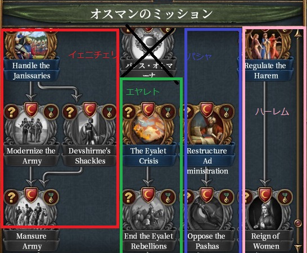307x253 pixels.
Task: Click the red scrollbar slider knob
Action: [x=298, y=223]
